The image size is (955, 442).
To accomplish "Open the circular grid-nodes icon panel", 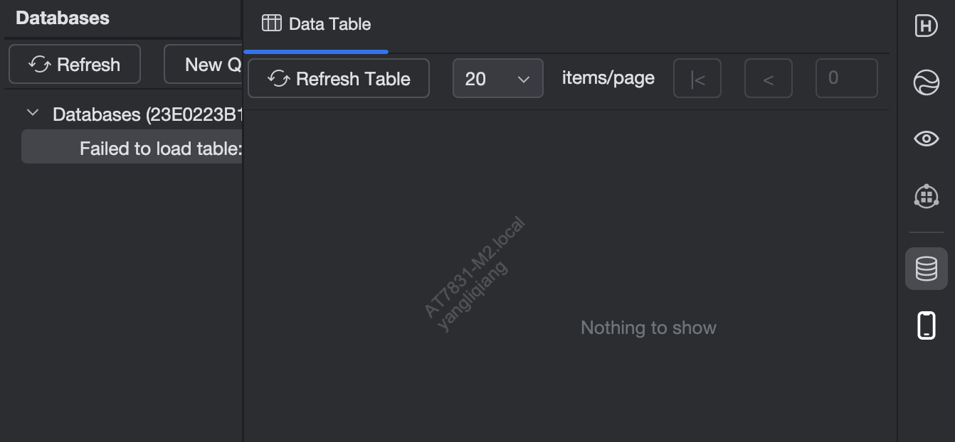I will click(926, 195).
